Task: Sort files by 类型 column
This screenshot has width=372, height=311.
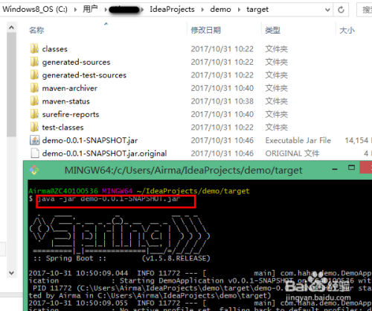Action: (x=273, y=30)
